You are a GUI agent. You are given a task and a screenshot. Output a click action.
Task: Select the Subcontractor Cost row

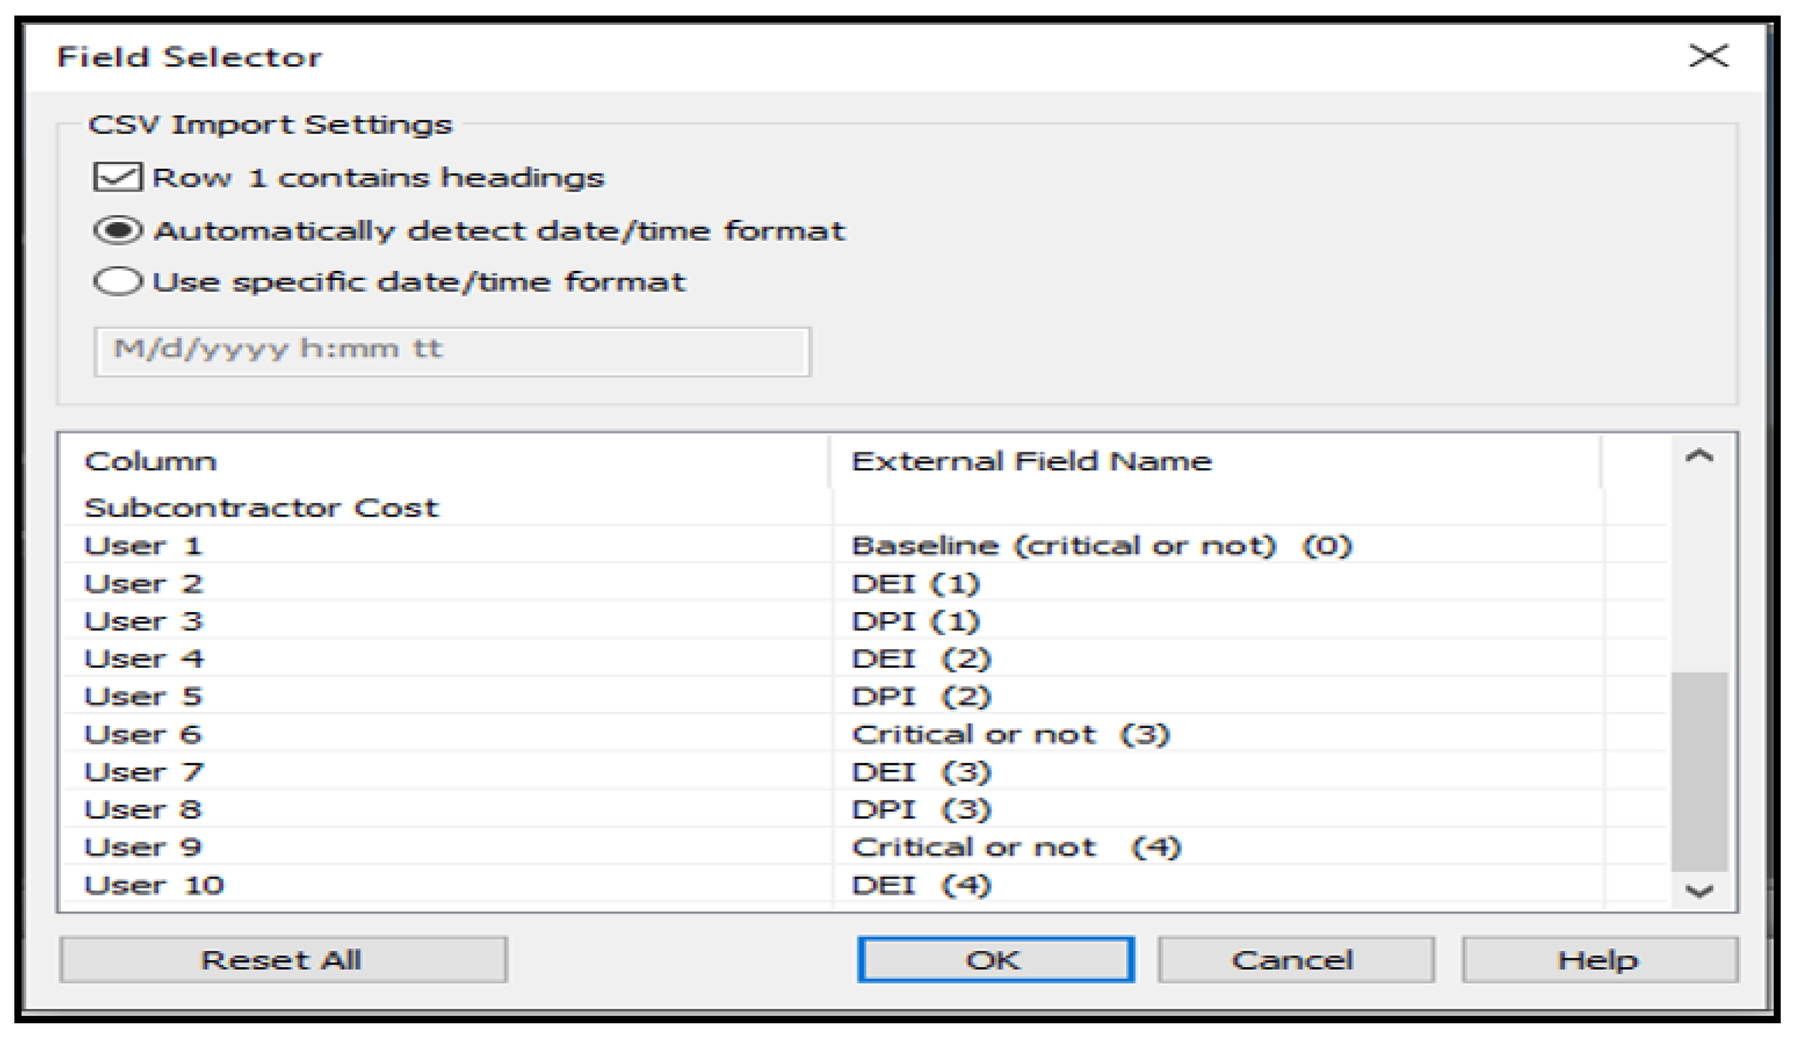pyautogui.click(x=261, y=508)
